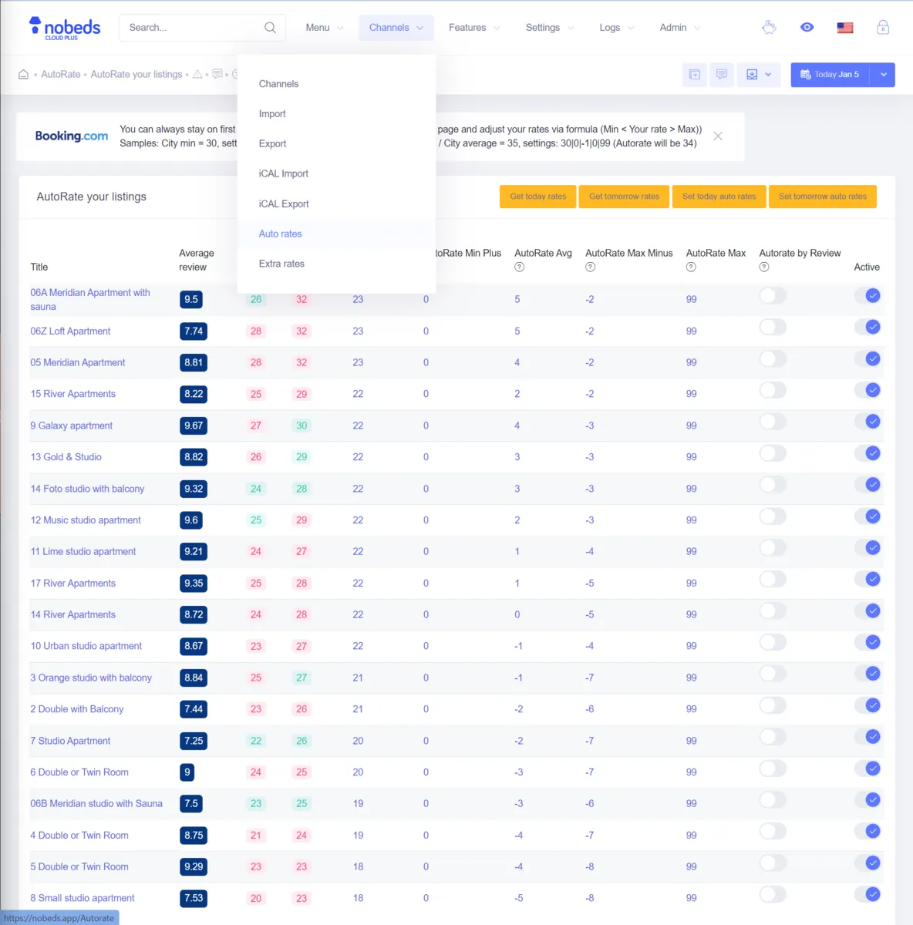Click AutoRate your listings breadcrumb link
Image resolution: width=913 pixels, height=925 pixels.
click(136, 75)
